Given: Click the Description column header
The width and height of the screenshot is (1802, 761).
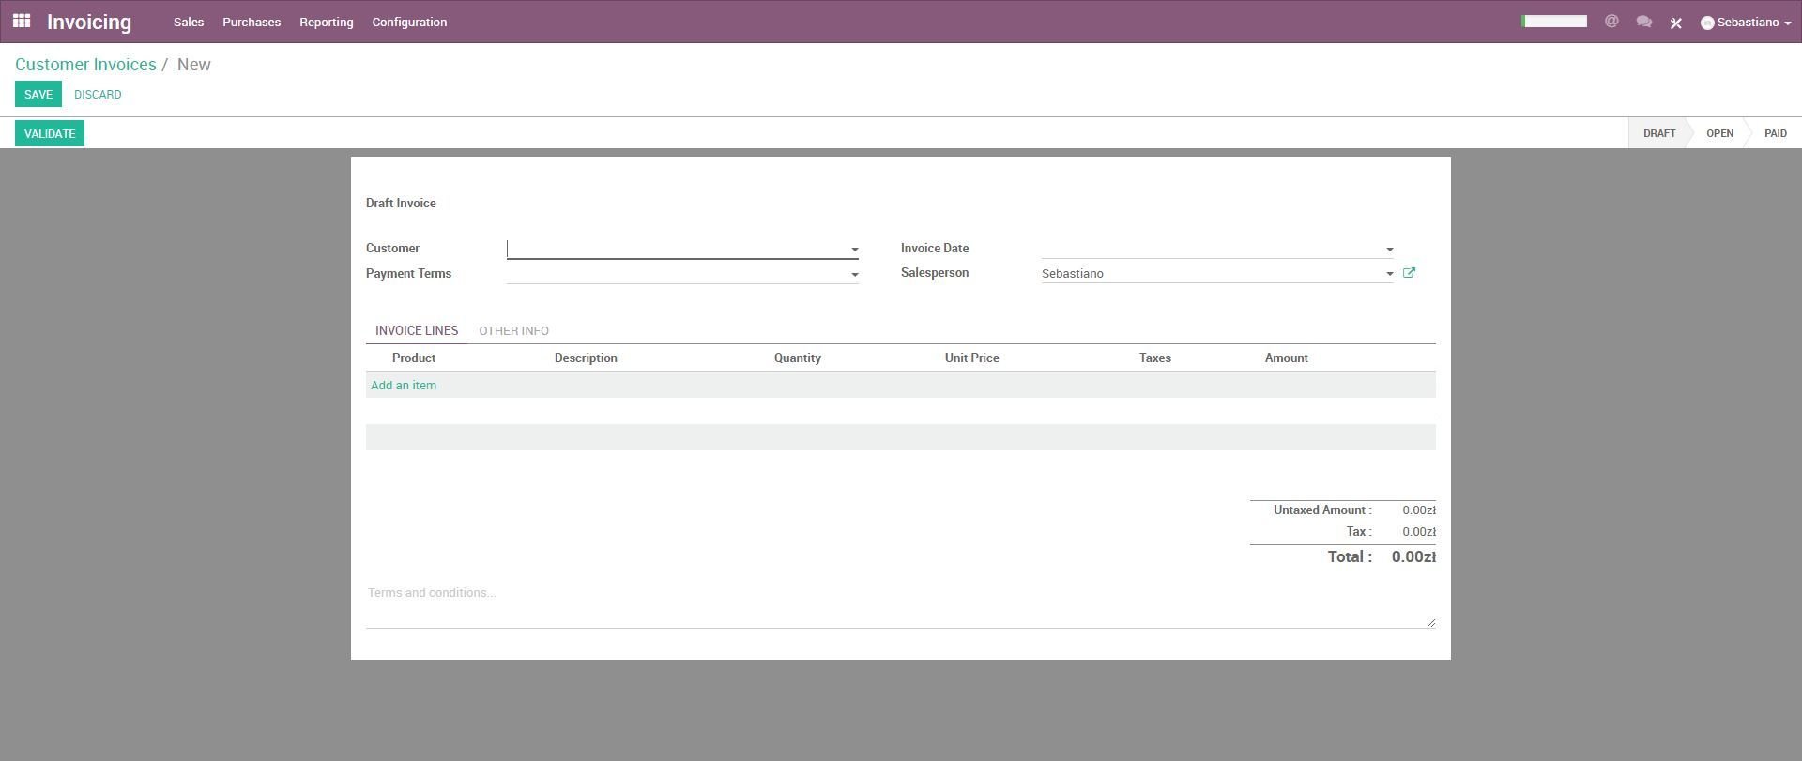Looking at the screenshot, I should click(x=586, y=358).
